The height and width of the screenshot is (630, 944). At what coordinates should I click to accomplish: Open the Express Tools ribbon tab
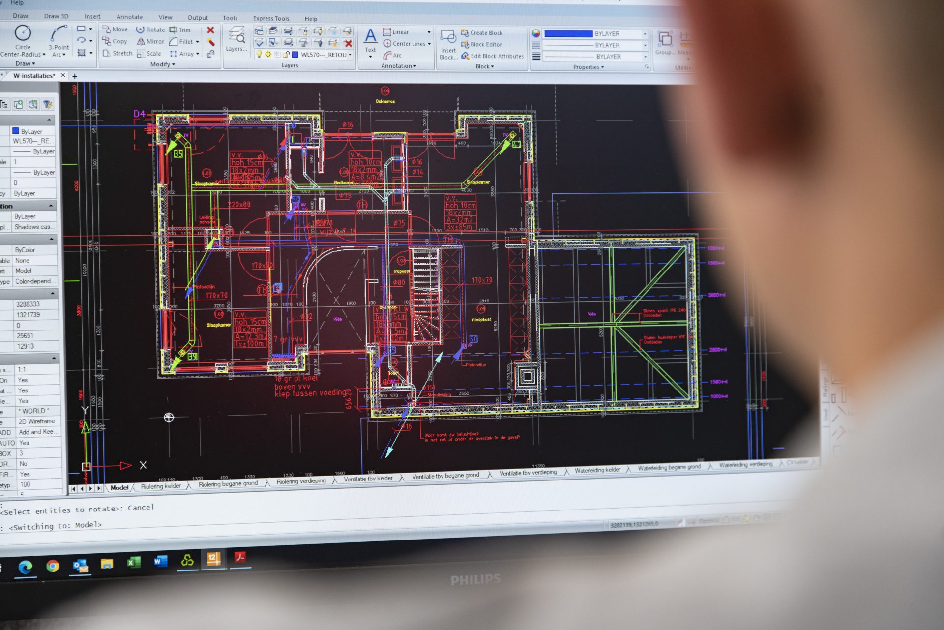[271, 18]
